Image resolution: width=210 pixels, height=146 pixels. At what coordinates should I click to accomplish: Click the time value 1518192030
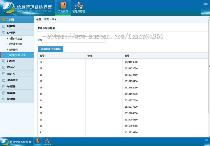pos(131,94)
